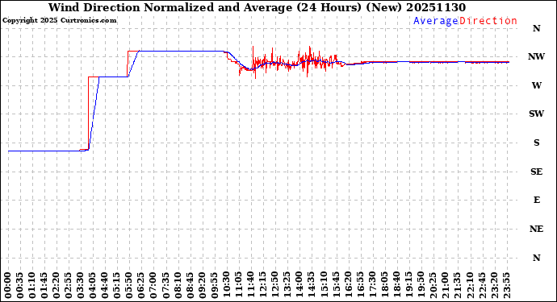Select the 08:10 time axis label
This screenshot has width=557, height=302.
[178, 285]
